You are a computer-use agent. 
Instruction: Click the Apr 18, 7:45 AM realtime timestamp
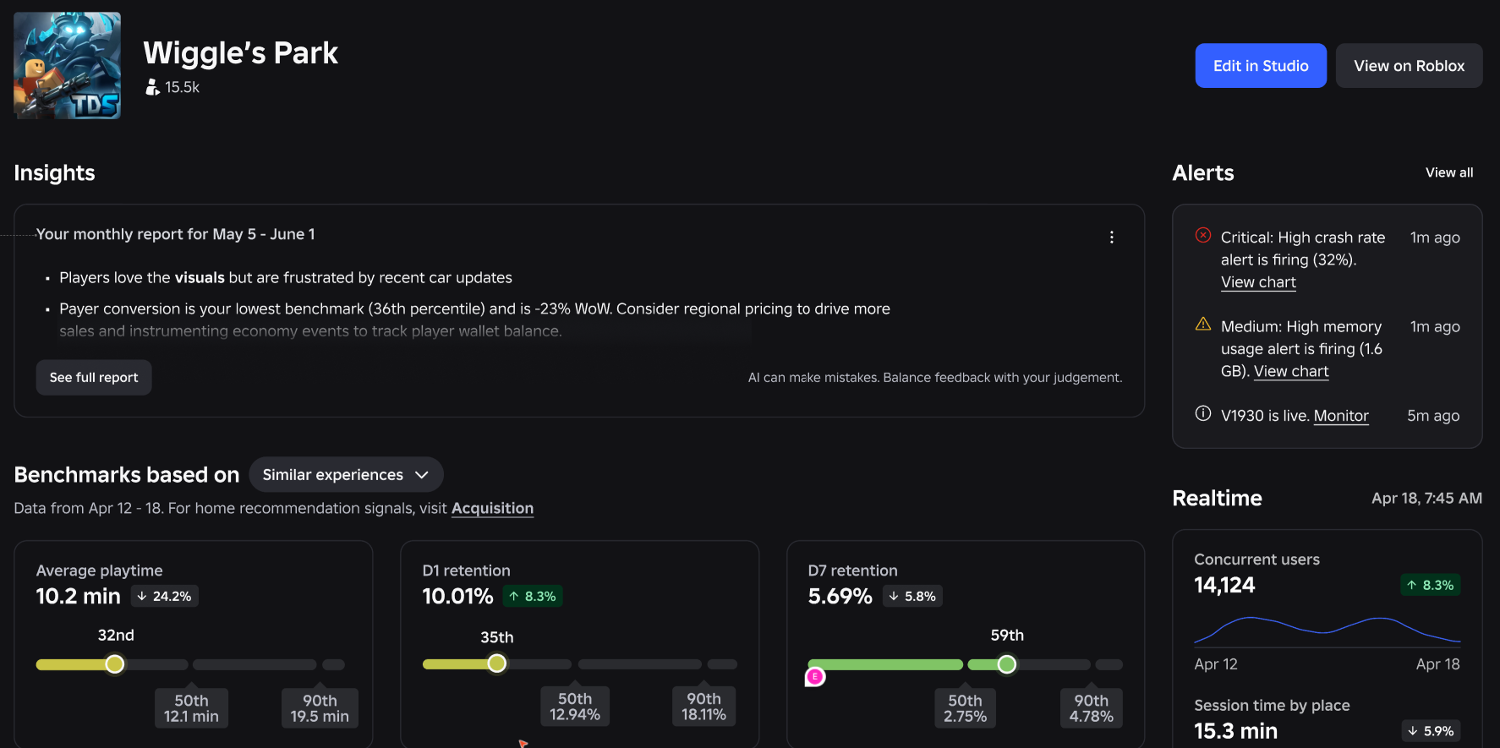pos(1426,499)
